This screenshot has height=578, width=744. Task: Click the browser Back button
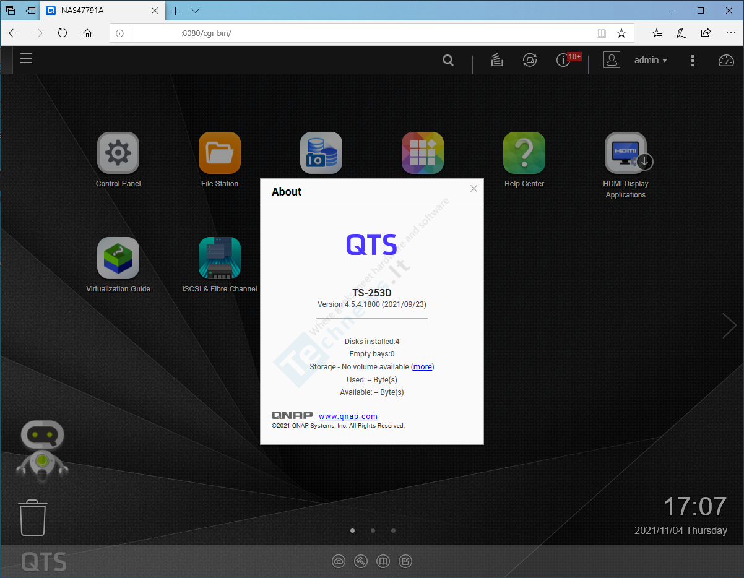click(x=13, y=33)
